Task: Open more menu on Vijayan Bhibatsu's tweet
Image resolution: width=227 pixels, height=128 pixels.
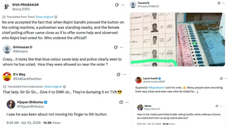Action: click(127, 102)
